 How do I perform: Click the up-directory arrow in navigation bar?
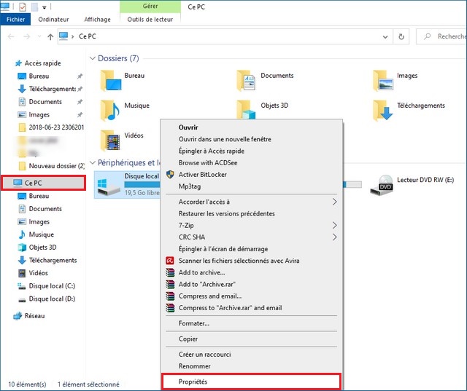pyautogui.click(x=50, y=36)
